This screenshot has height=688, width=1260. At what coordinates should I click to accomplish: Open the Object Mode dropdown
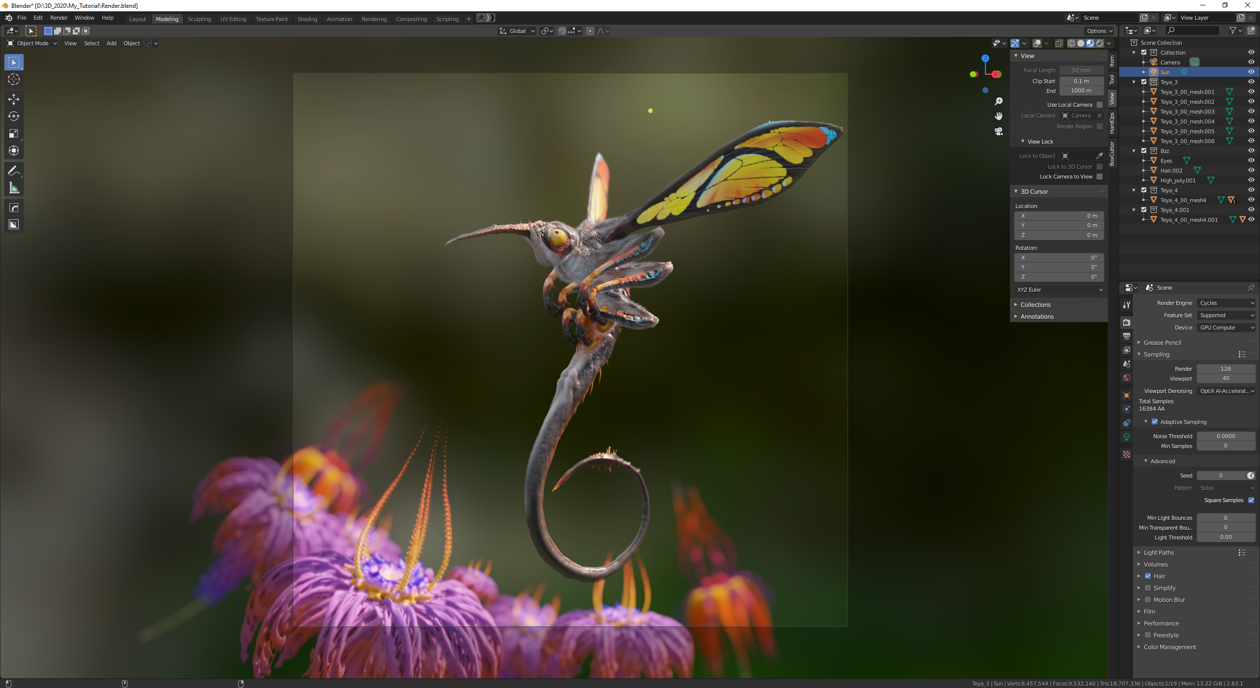pyautogui.click(x=32, y=43)
